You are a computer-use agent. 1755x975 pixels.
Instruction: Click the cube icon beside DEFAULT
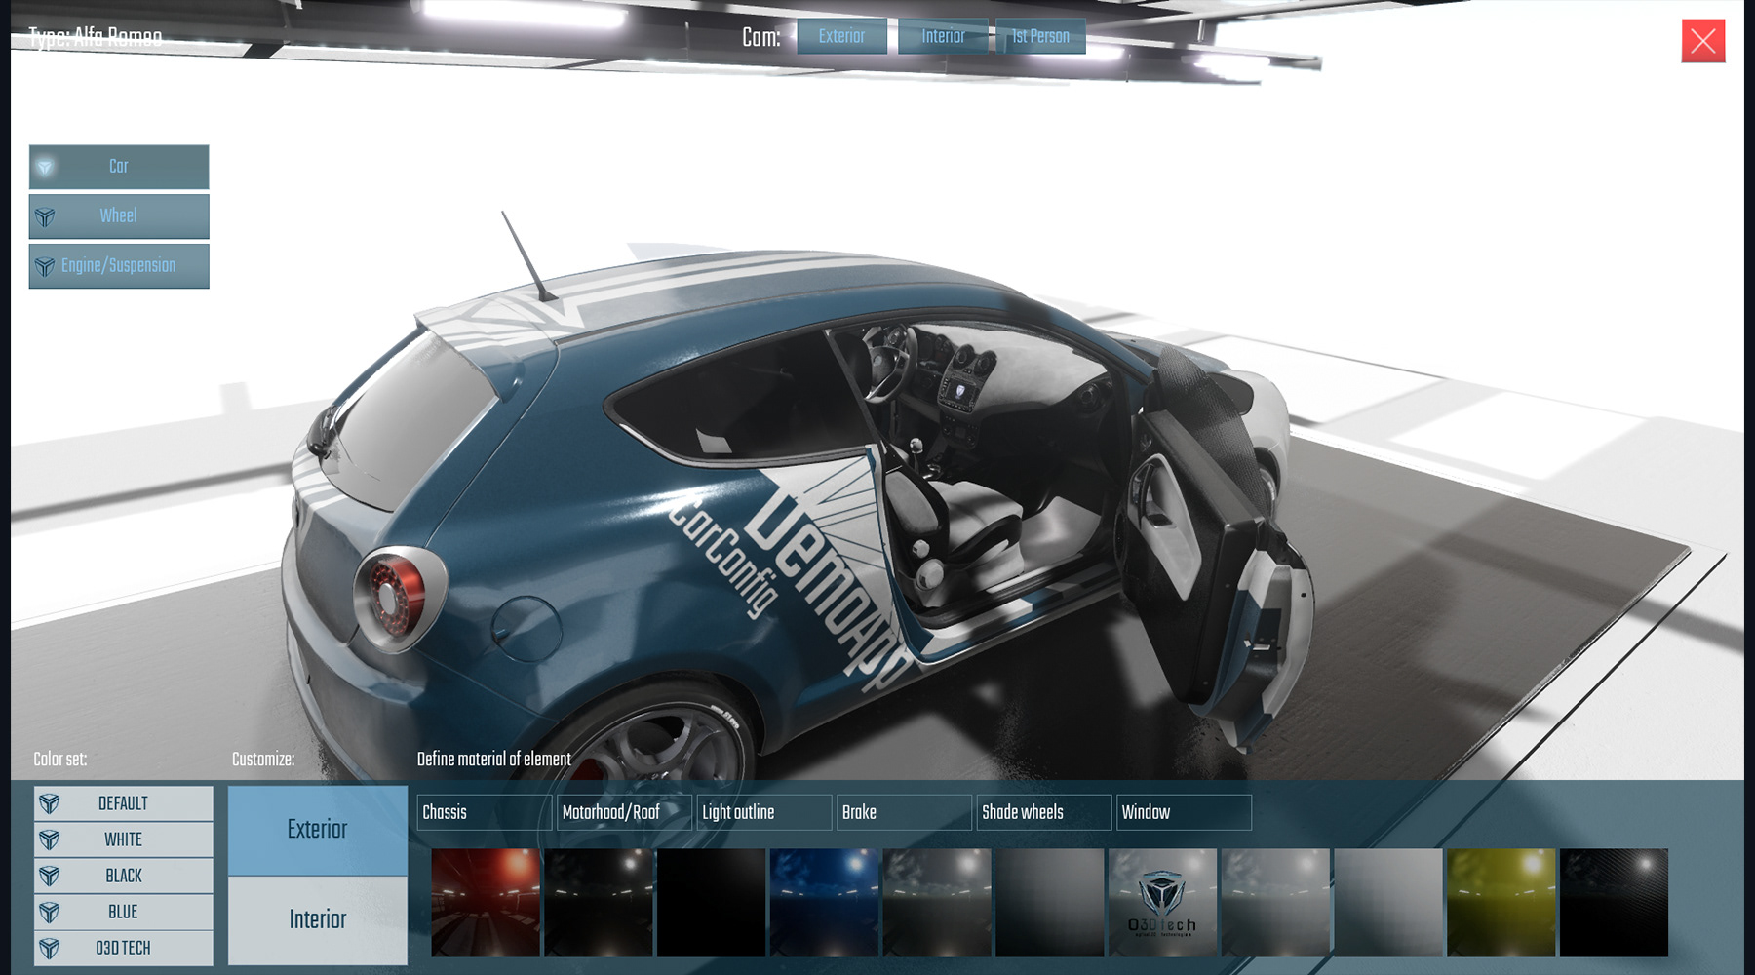[x=50, y=803]
